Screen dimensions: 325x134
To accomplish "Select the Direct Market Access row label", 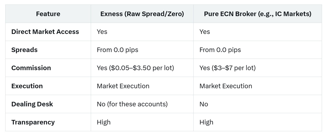I will 45,32.
